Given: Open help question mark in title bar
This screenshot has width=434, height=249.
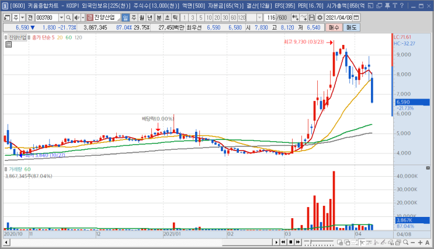Looking at the screenshot, I should tap(402, 5).
